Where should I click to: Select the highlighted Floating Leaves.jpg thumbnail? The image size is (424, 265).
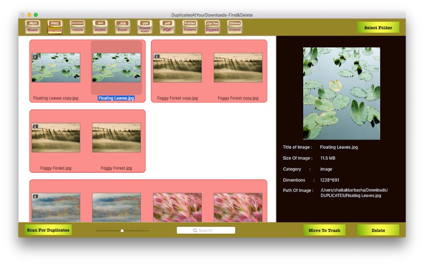[116, 68]
